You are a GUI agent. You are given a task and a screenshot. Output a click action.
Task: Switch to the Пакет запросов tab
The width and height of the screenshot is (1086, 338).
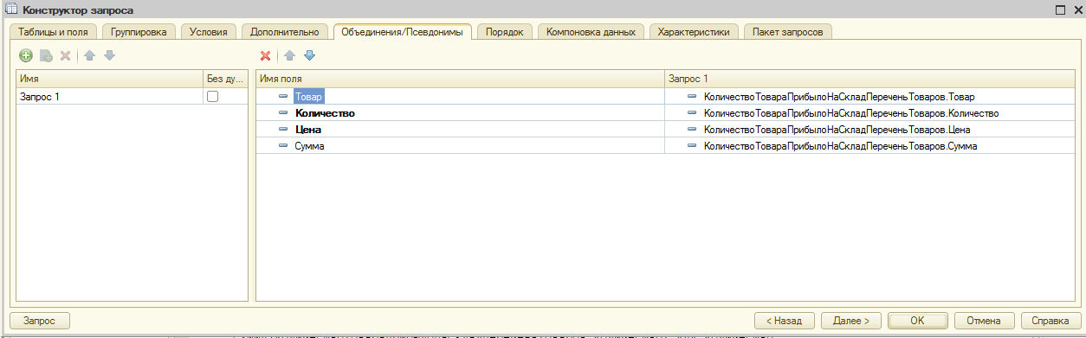[788, 32]
